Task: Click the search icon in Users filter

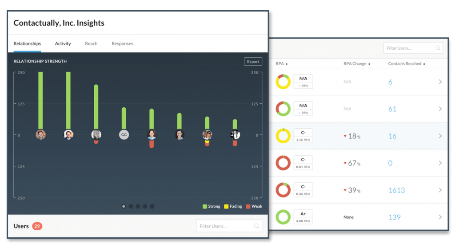Action: pos(256,226)
